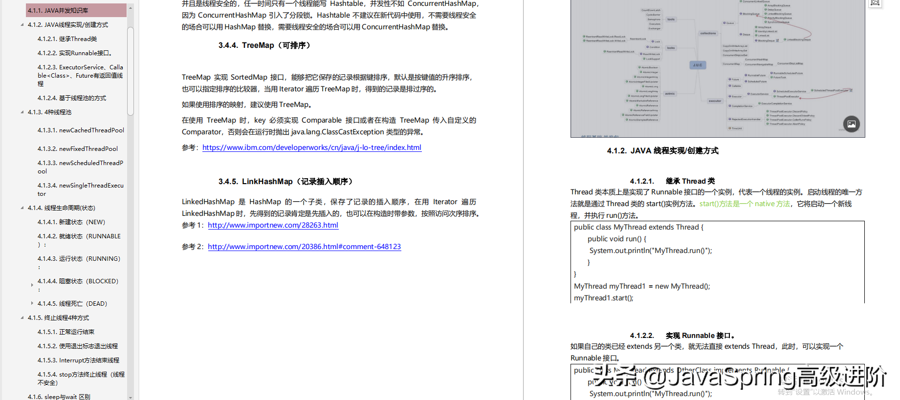
Task: Click the 4.1.2.1 继承 Thread 类 page heading
Action: 672,181
